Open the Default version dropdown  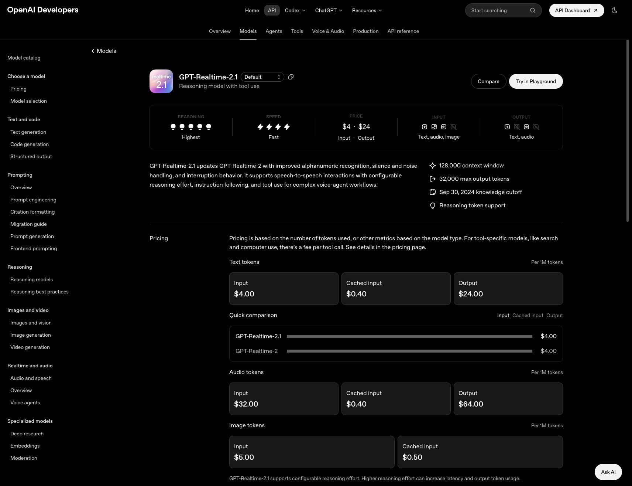tap(262, 77)
